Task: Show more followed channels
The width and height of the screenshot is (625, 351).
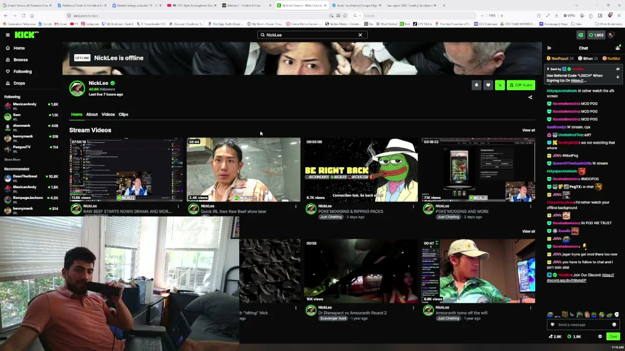Action: 12,160
